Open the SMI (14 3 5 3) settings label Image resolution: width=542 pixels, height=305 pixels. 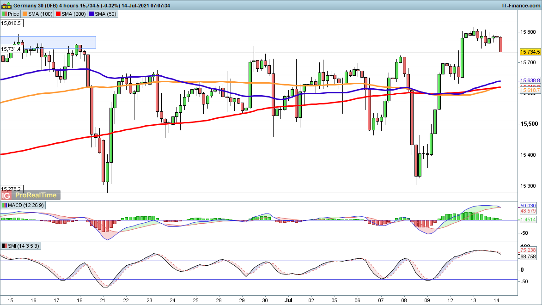24,246
